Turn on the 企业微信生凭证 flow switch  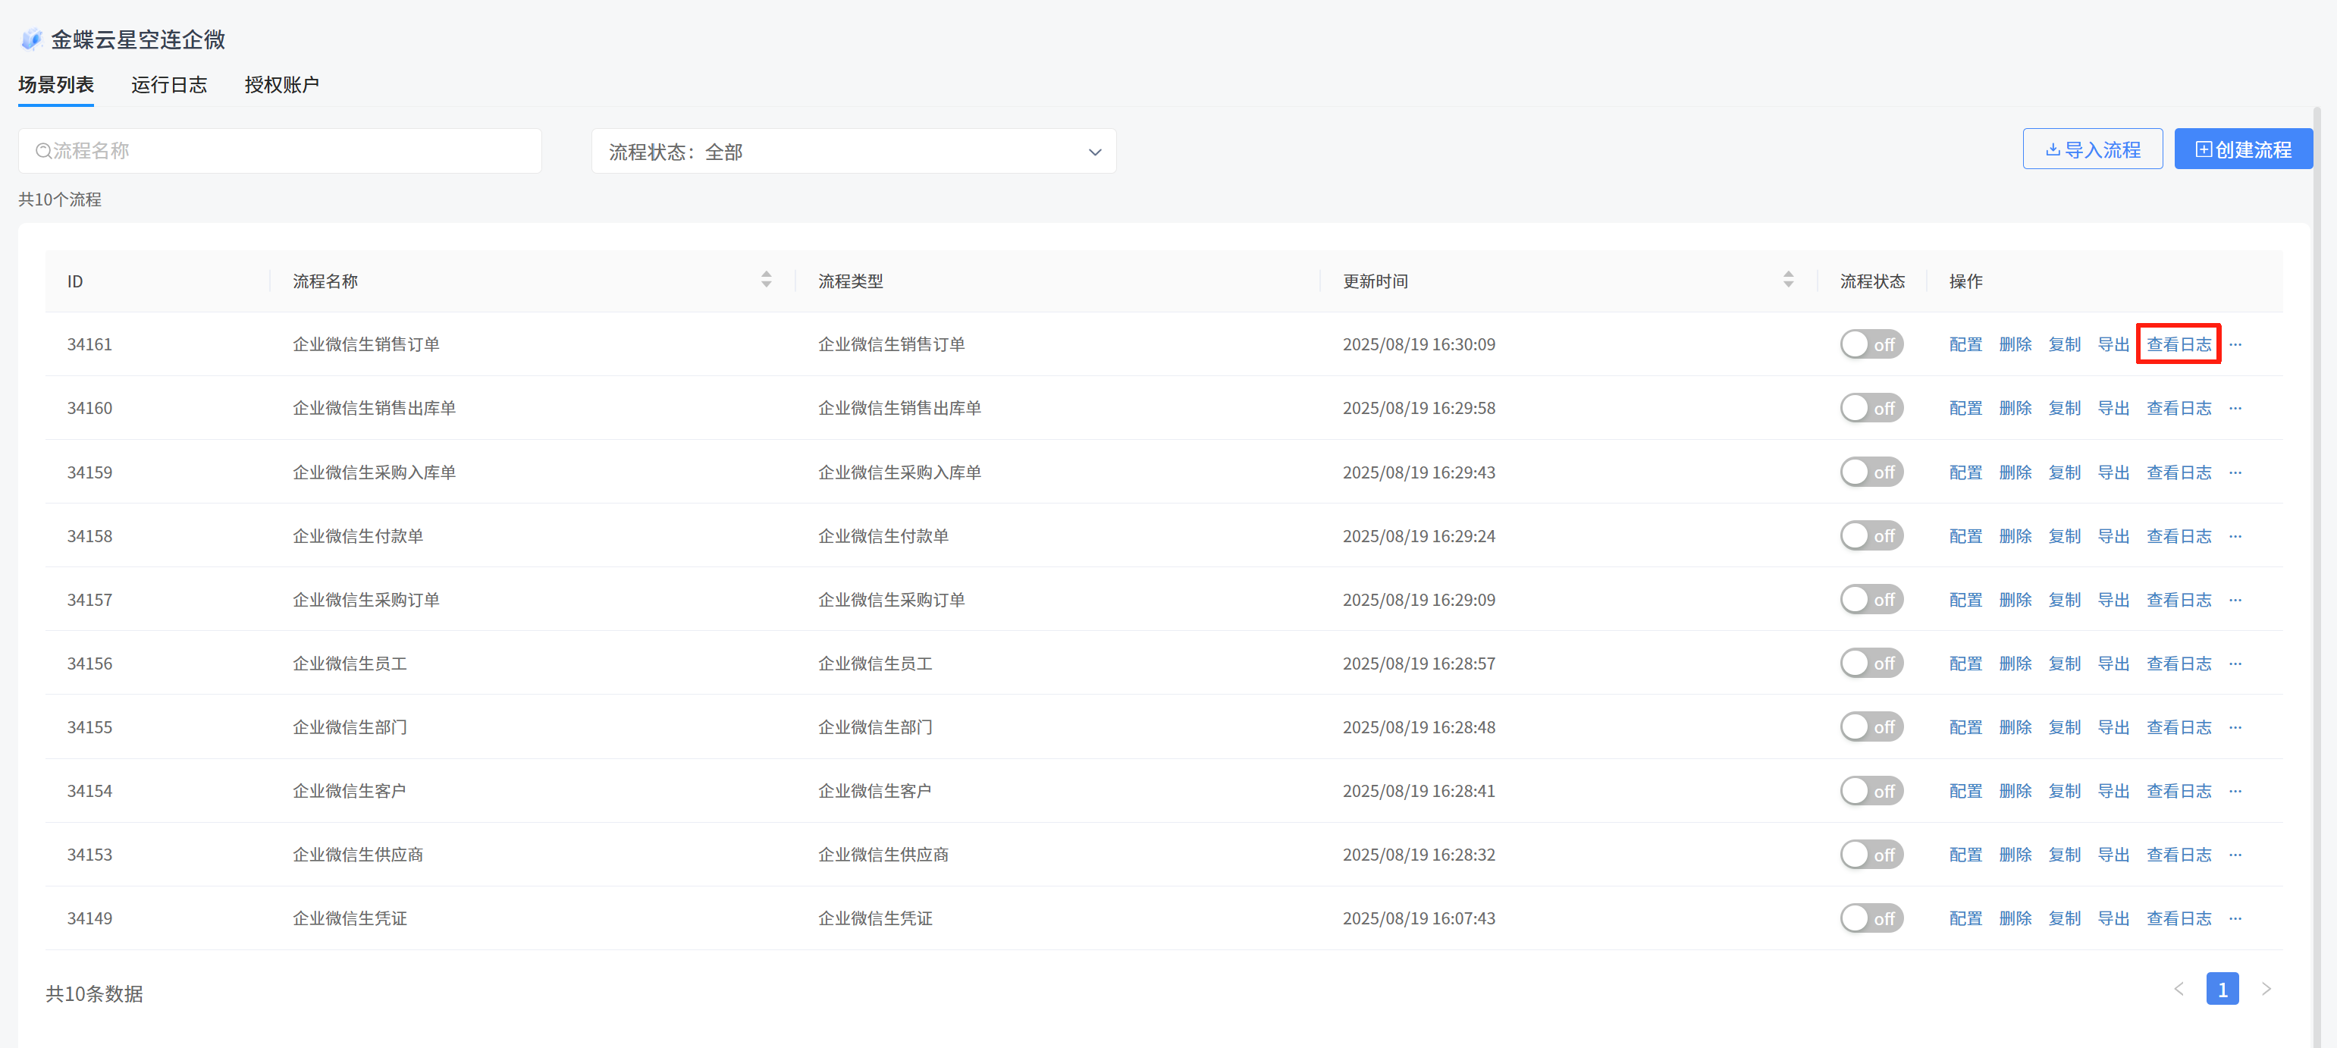pyautogui.click(x=1871, y=918)
